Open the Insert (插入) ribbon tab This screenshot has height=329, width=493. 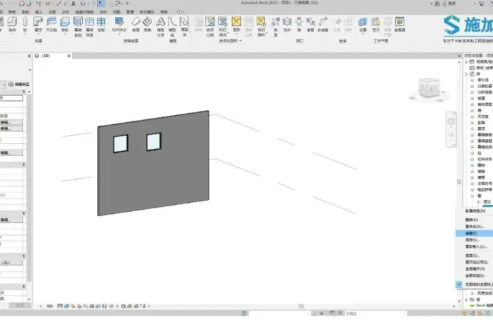(x=38, y=12)
